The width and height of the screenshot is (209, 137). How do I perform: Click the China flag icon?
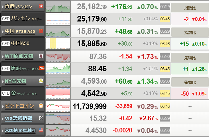(x=41, y=31)
